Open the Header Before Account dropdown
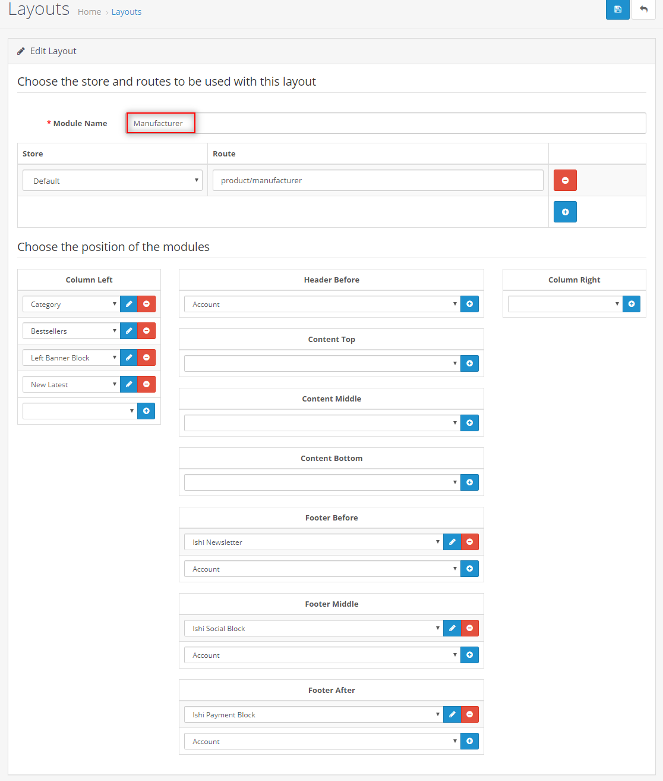 [x=321, y=304]
